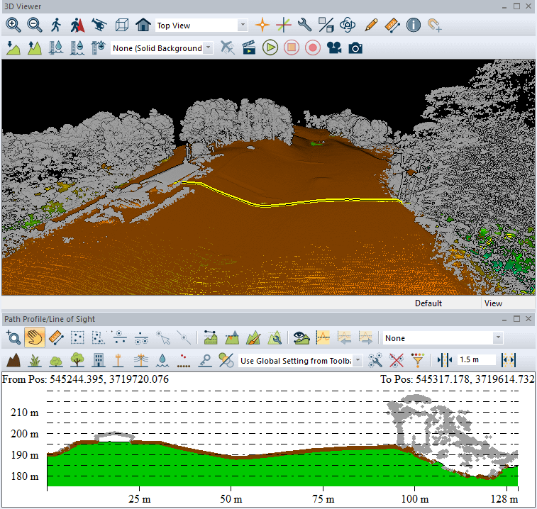537x509 pixels.
Task: Activate helicopter fly mode icon
Action: pyautogui.click(x=99, y=26)
